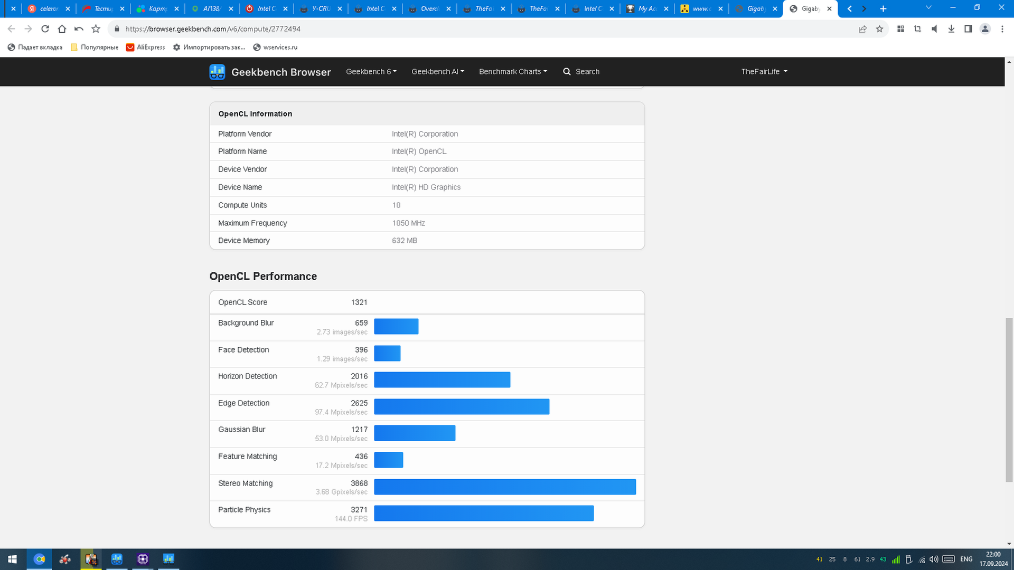Click the Geekbench Browser logo icon
The height and width of the screenshot is (570, 1014).
click(217, 72)
